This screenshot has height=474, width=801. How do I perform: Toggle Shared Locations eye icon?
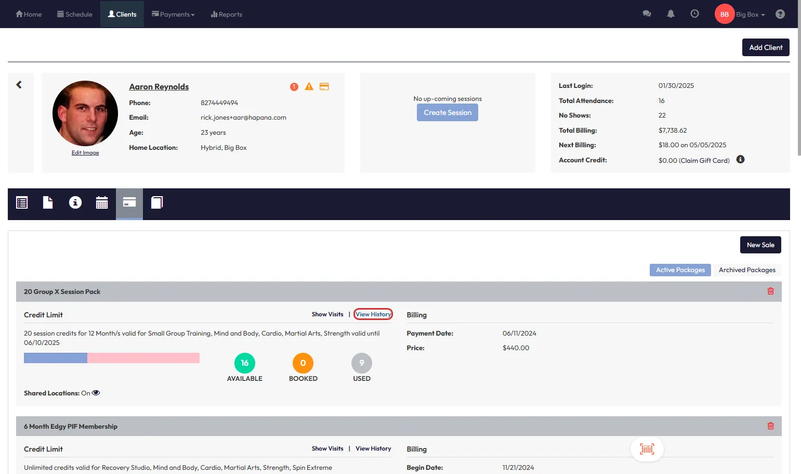point(96,393)
